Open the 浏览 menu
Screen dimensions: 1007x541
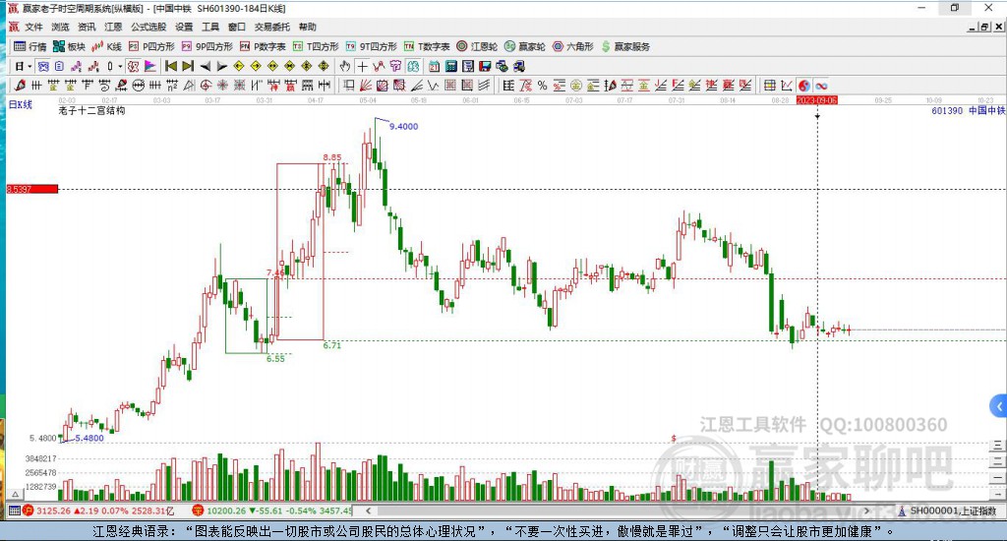tap(60, 27)
